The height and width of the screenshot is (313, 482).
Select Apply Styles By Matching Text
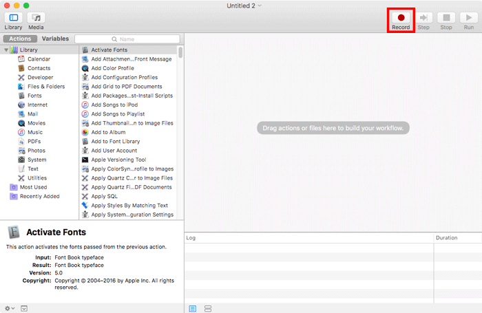(x=128, y=206)
